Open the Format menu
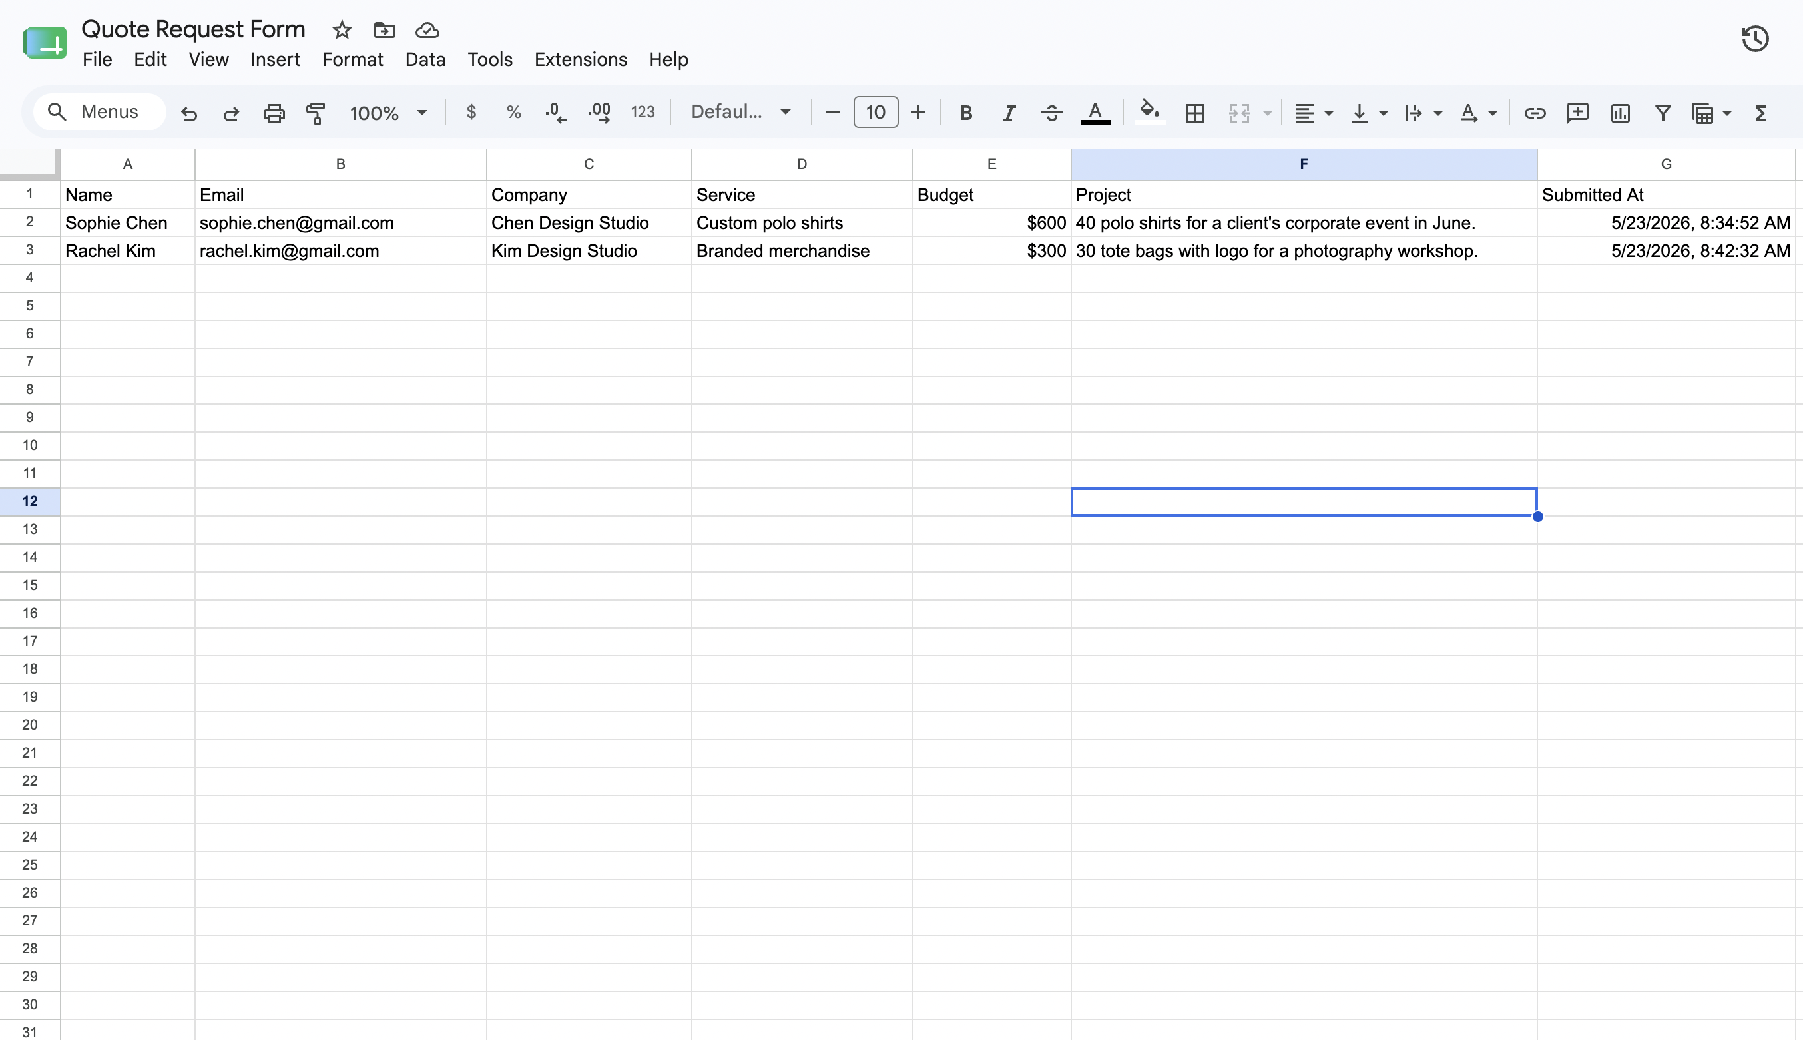The width and height of the screenshot is (1803, 1040). [x=353, y=59]
